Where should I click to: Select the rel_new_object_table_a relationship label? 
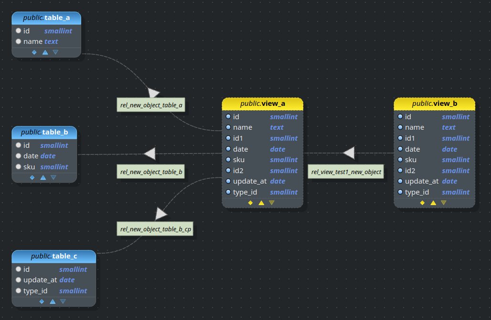151,104
